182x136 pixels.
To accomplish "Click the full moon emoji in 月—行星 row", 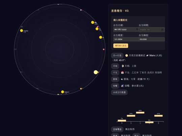I will (x=126, y=55).
